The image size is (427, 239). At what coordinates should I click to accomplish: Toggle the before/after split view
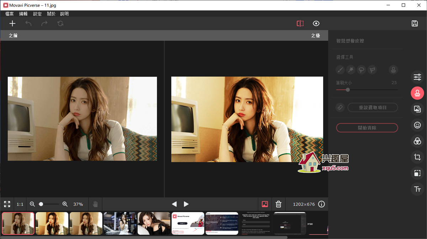pyautogui.click(x=300, y=24)
